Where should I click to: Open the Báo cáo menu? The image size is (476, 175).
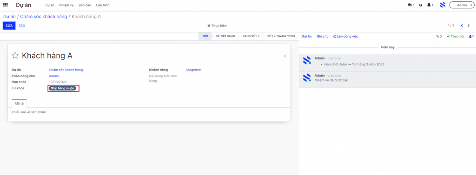point(85,5)
